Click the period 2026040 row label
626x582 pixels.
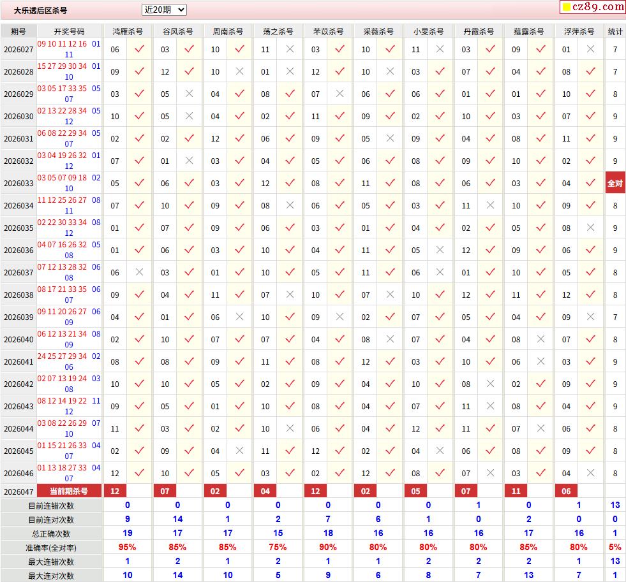(x=19, y=339)
